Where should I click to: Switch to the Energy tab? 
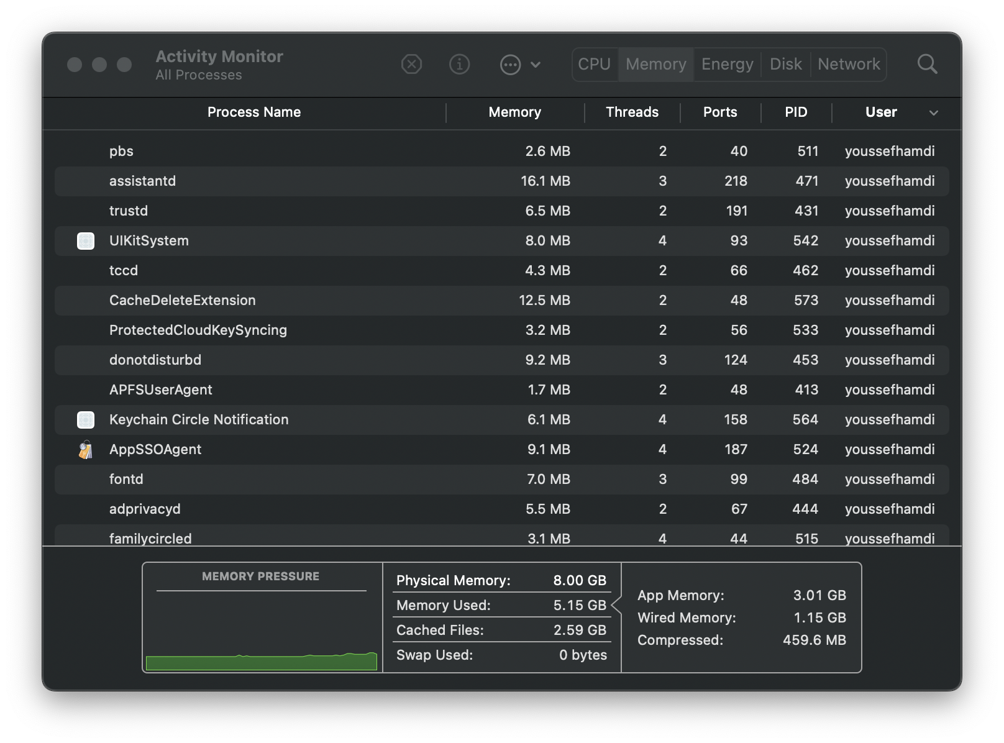(727, 65)
